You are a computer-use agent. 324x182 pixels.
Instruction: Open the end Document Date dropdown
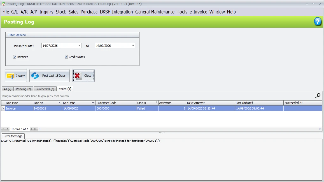click(x=133, y=46)
